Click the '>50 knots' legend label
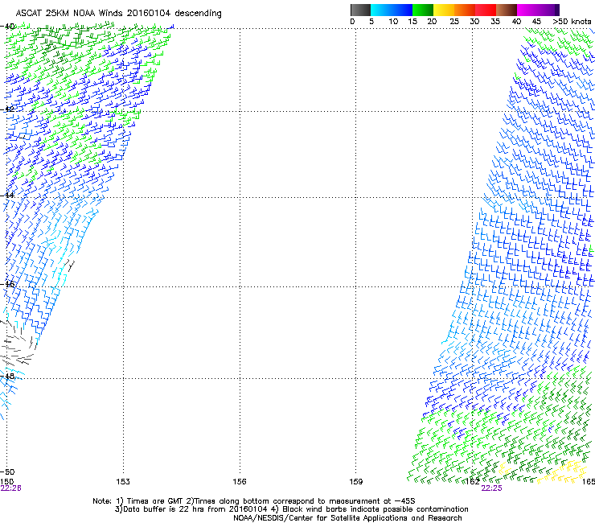The height and width of the screenshot is (523, 595). 572,22
